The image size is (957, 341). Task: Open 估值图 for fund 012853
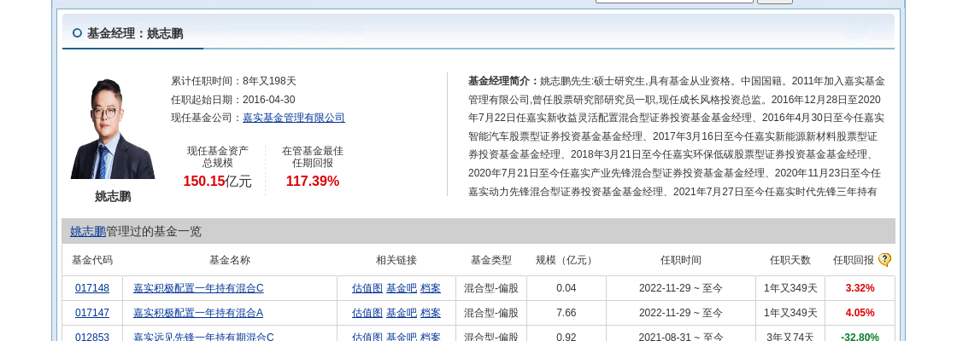pyautogui.click(x=367, y=337)
